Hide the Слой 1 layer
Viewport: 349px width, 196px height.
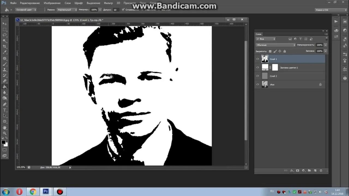point(258,59)
